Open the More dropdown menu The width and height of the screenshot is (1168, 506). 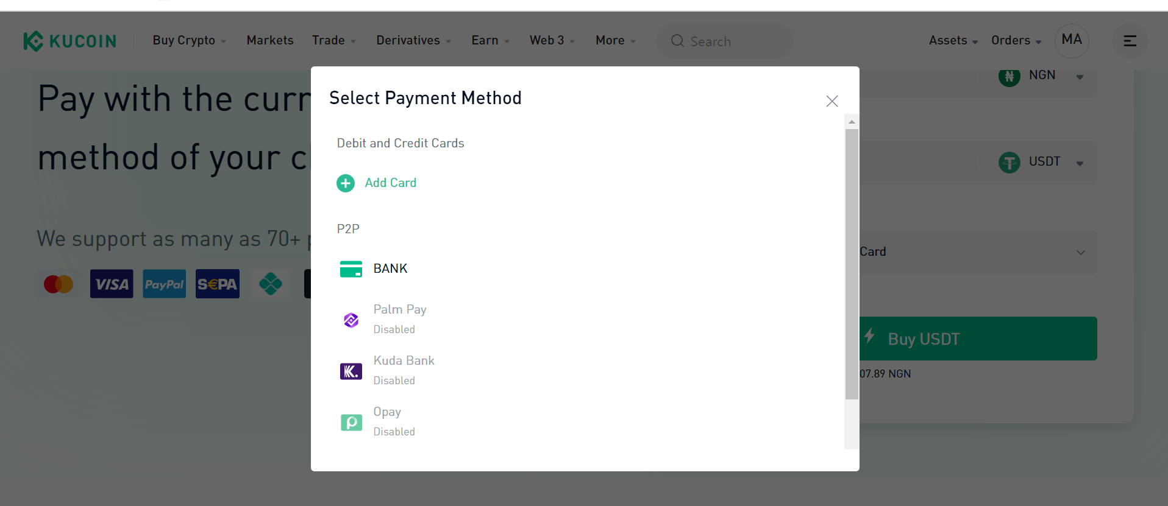(x=616, y=41)
